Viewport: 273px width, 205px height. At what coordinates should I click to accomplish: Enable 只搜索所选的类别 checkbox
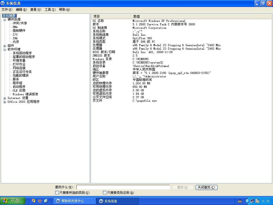(57, 193)
